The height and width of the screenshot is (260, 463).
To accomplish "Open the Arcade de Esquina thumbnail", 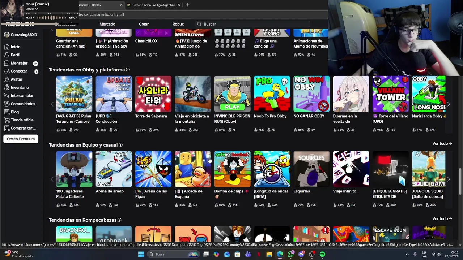I will (x=193, y=169).
